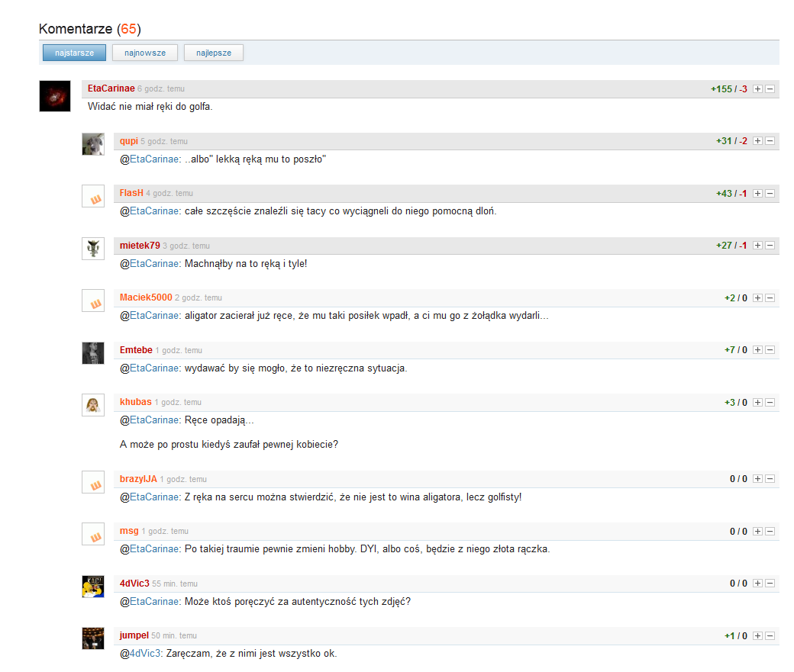794x672 pixels.
Task: Downvote FlasH's comment with the minus icon
Action: [x=770, y=193]
